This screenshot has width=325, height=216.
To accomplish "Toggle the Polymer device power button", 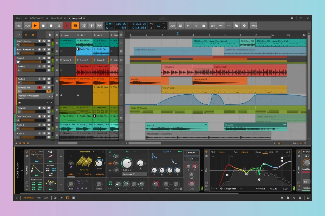I will click(26, 152).
